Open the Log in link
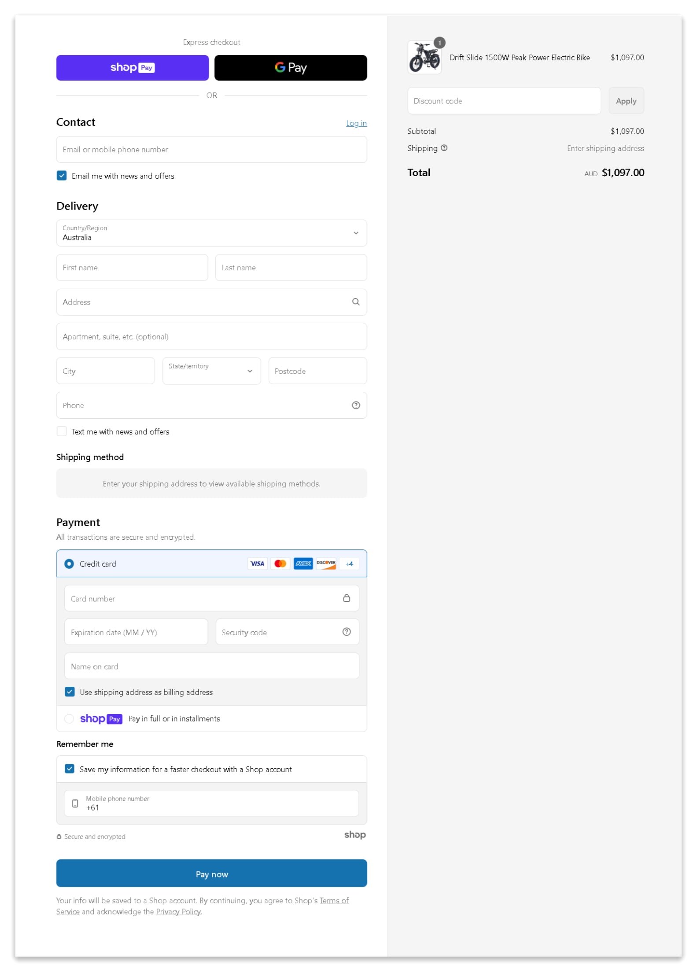 [356, 123]
